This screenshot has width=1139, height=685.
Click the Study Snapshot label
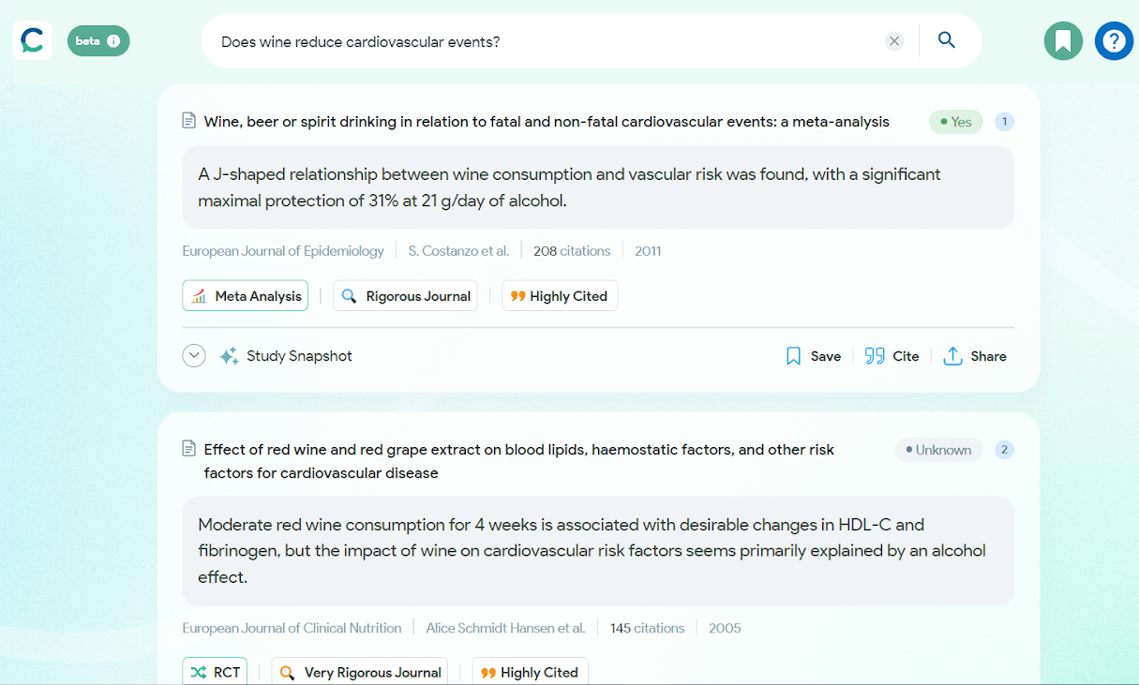pyautogui.click(x=299, y=356)
